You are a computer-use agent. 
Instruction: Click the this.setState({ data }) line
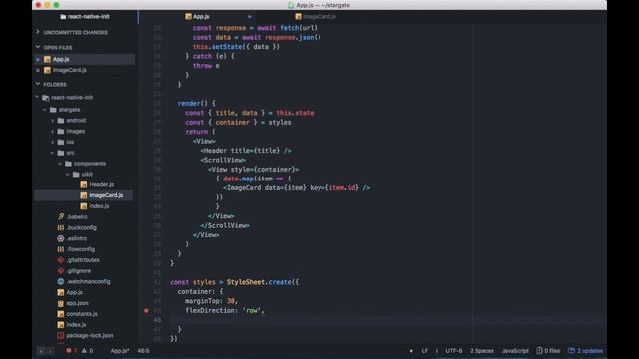tap(236, 47)
